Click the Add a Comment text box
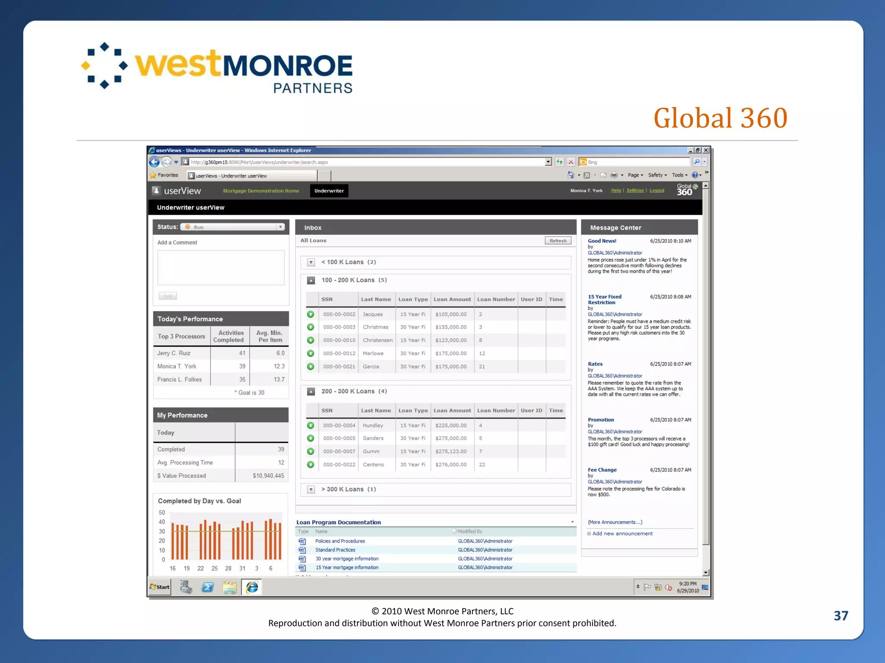The width and height of the screenshot is (885, 663). click(221, 268)
